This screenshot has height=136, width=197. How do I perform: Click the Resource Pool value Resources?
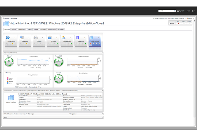click(84, 108)
